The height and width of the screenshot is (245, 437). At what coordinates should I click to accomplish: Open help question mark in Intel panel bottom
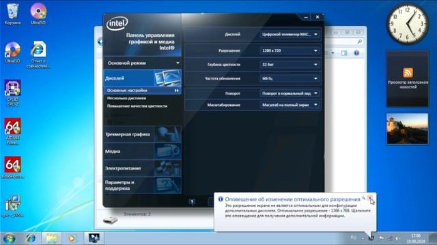coord(192,201)
